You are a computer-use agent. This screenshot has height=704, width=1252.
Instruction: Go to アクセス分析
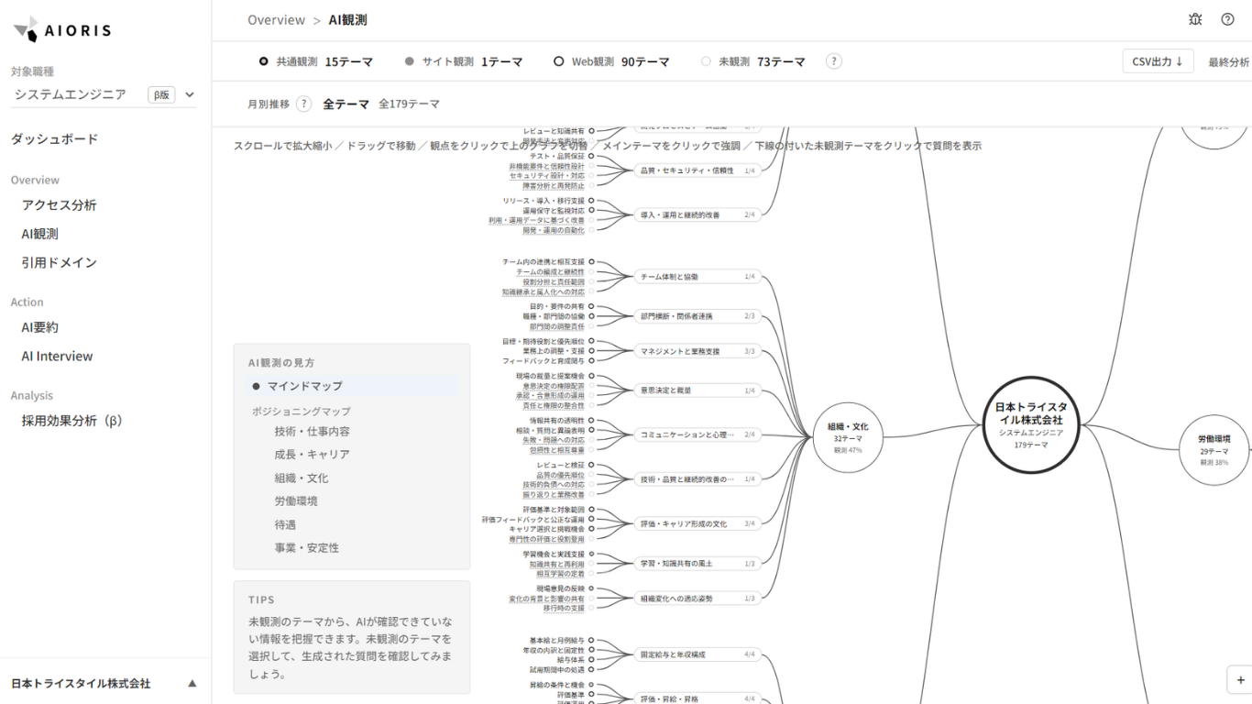59,205
